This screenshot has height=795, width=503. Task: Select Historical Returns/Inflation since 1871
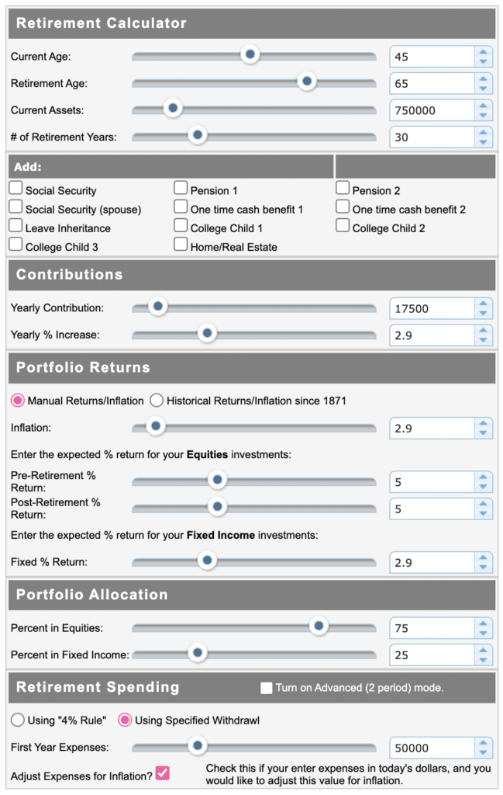[x=157, y=401]
